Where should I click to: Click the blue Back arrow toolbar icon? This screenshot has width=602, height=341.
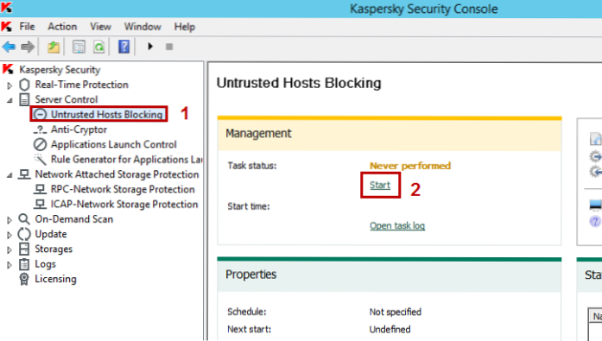click(x=9, y=47)
